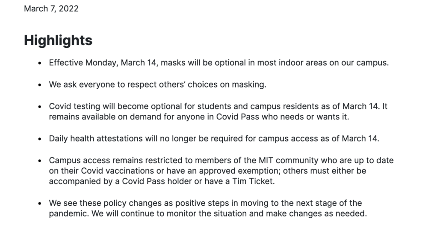Select the text 'Effective Monday, March 14'
Screen dimensions: 437x225
(x=103, y=63)
